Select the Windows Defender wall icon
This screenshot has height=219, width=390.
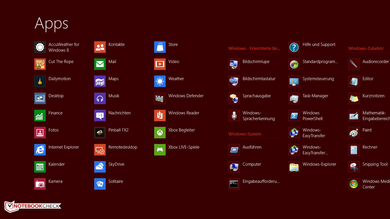[160, 98]
